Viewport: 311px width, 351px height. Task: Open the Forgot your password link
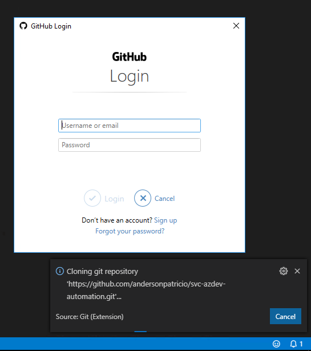[x=130, y=231]
